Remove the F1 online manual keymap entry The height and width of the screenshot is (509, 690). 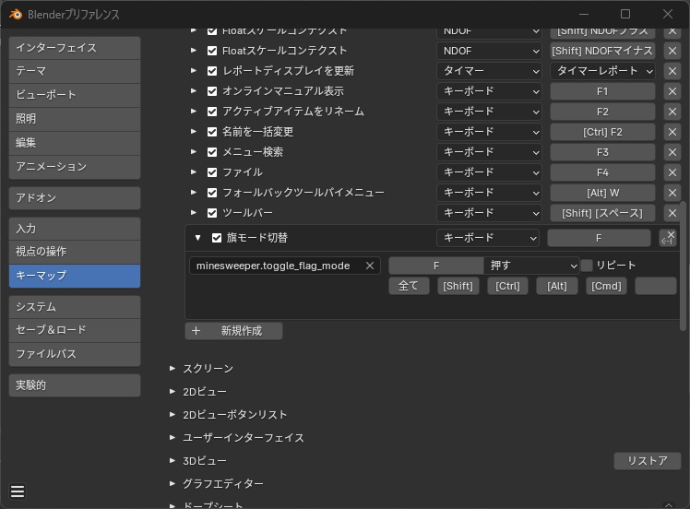point(672,91)
